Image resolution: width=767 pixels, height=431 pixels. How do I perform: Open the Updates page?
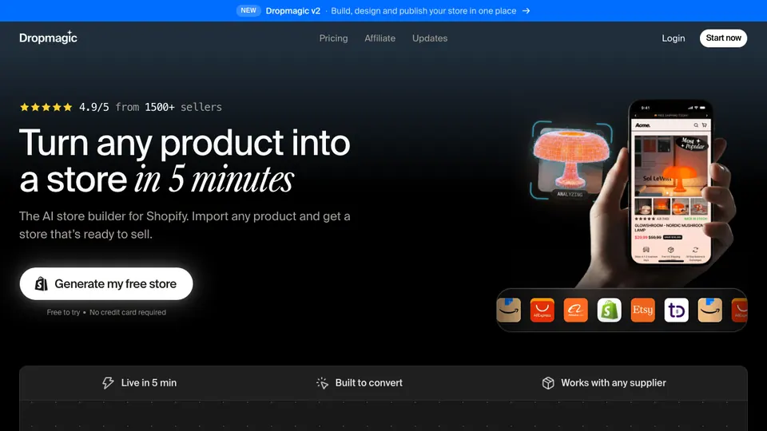(430, 38)
